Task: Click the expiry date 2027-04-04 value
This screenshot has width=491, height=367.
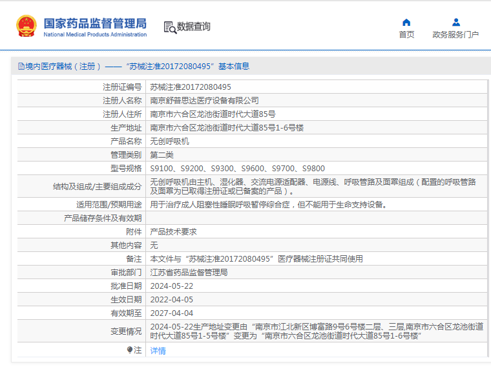Action: pyautogui.click(x=171, y=313)
